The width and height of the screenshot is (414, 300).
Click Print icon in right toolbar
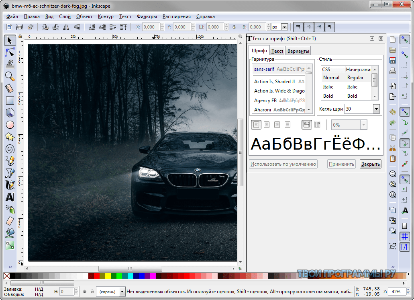click(x=393, y=71)
